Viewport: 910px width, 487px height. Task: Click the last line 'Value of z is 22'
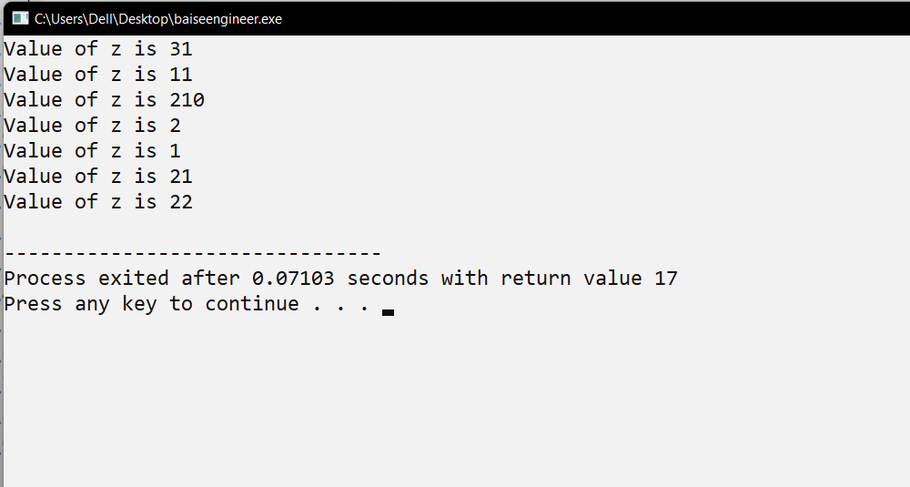[x=98, y=202]
